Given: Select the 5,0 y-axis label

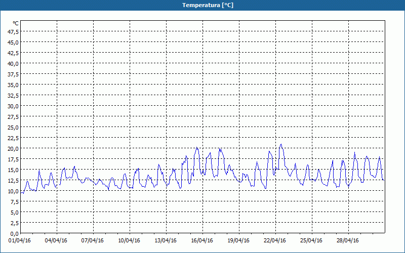Looking at the screenshot, I should pyautogui.click(x=15, y=213).
